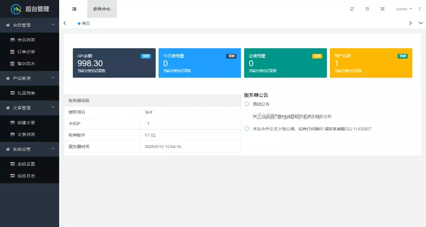Toggle fullscreen mode icon
The height and width of the screenshot is (227, 426).
(x=382, y=9)
